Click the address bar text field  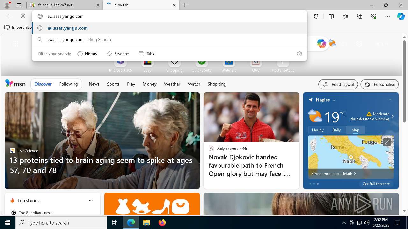pyautogui.click(x=169, y=16)
